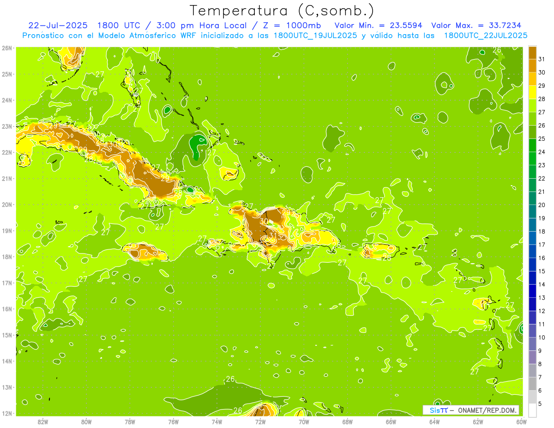Click the "23N" latitude axis label
This screenshot has width=554, height=428.
coord(6,126)
